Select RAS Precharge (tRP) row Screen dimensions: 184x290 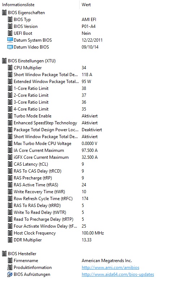click(33, 178)
